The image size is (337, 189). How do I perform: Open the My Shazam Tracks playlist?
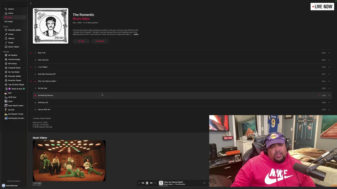pyautogui.click(x=14, y=114)
